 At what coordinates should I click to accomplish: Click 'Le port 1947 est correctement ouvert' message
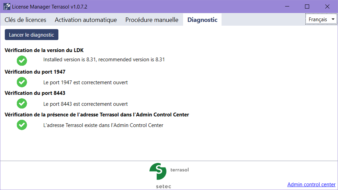(86, 83)
